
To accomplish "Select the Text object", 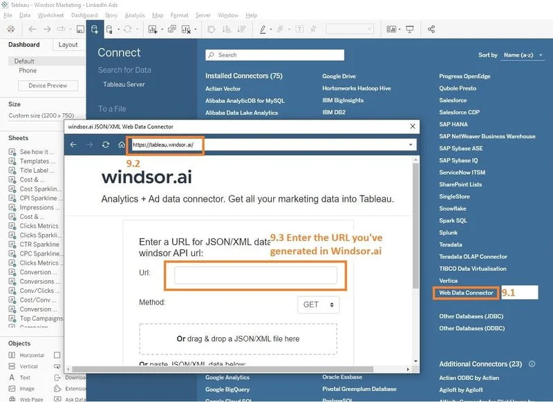I will (20, 377).
